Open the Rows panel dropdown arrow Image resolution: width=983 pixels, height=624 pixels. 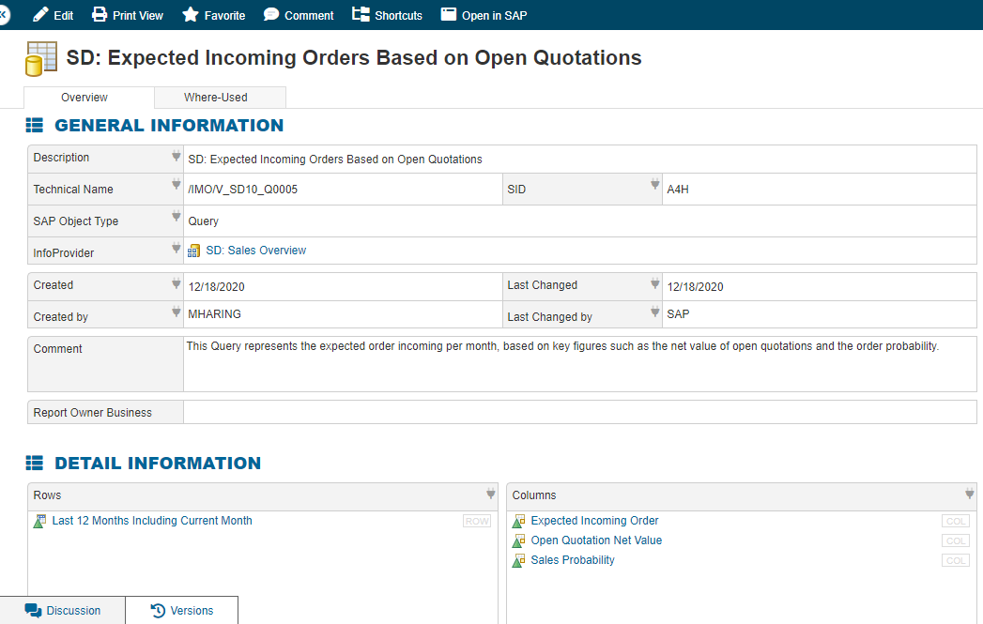[x=490, y=495]
